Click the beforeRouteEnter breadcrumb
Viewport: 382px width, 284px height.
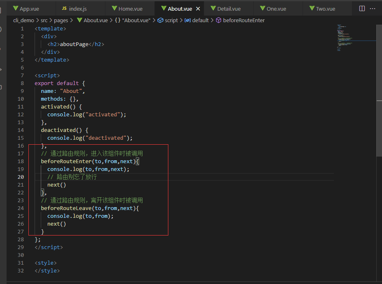[244, 21]
